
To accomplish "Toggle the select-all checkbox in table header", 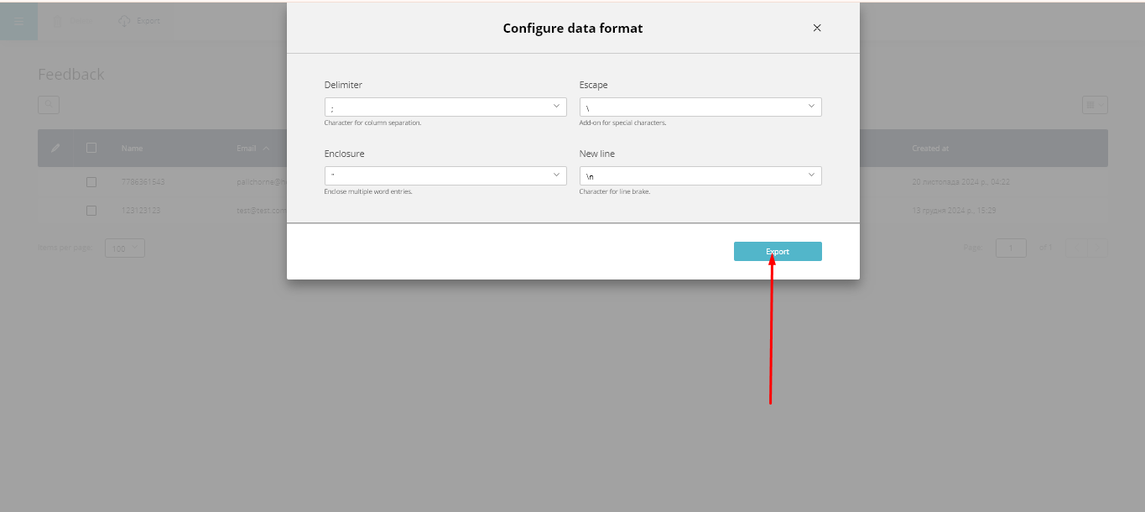I will [x=91, y=148].
